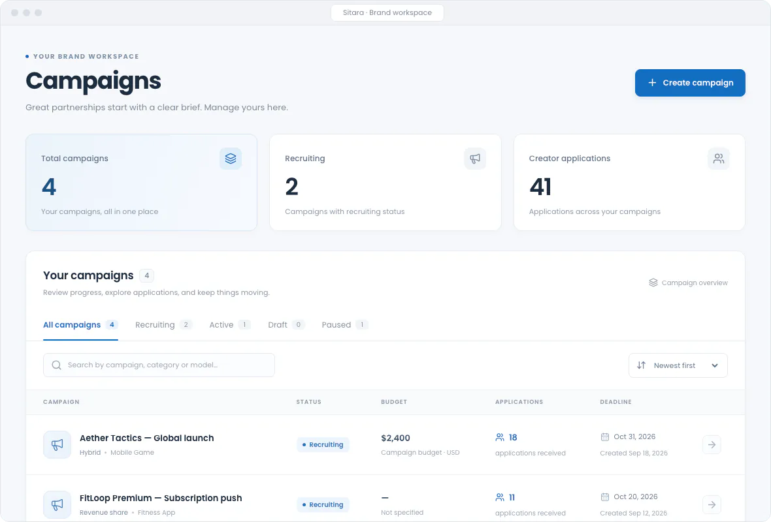Viewport: 771px width, 522px height.
Task: Click the Hybrid model label under Aether Tactics
Action: pyautogui.click(x=90, y=452)
